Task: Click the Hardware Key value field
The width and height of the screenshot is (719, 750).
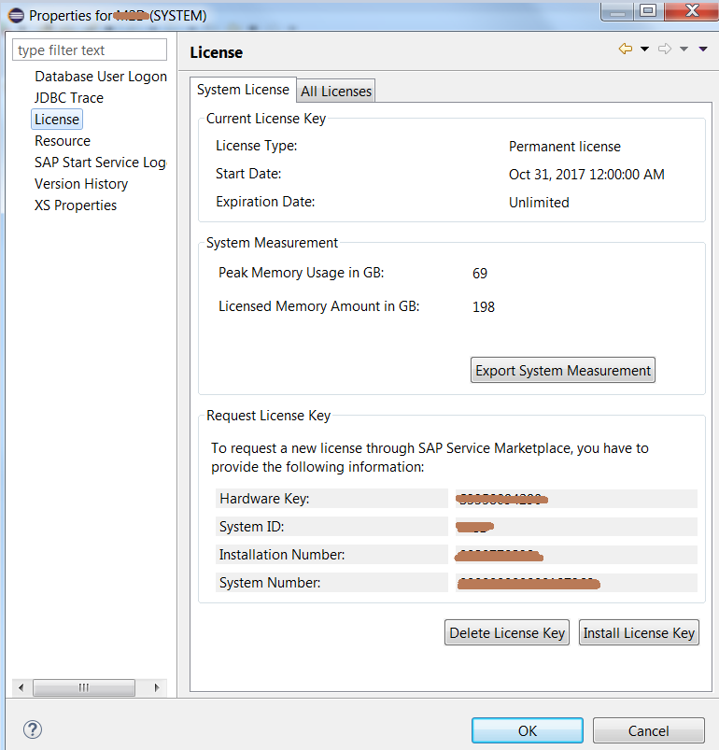Action: pos(576,499)
